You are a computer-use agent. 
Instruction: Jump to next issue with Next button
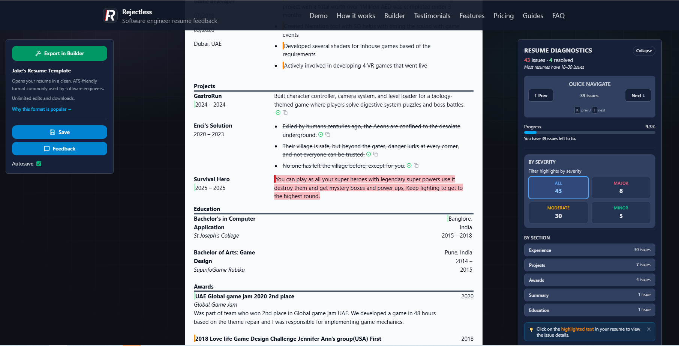pyautogui.click(x=638, y=95)
